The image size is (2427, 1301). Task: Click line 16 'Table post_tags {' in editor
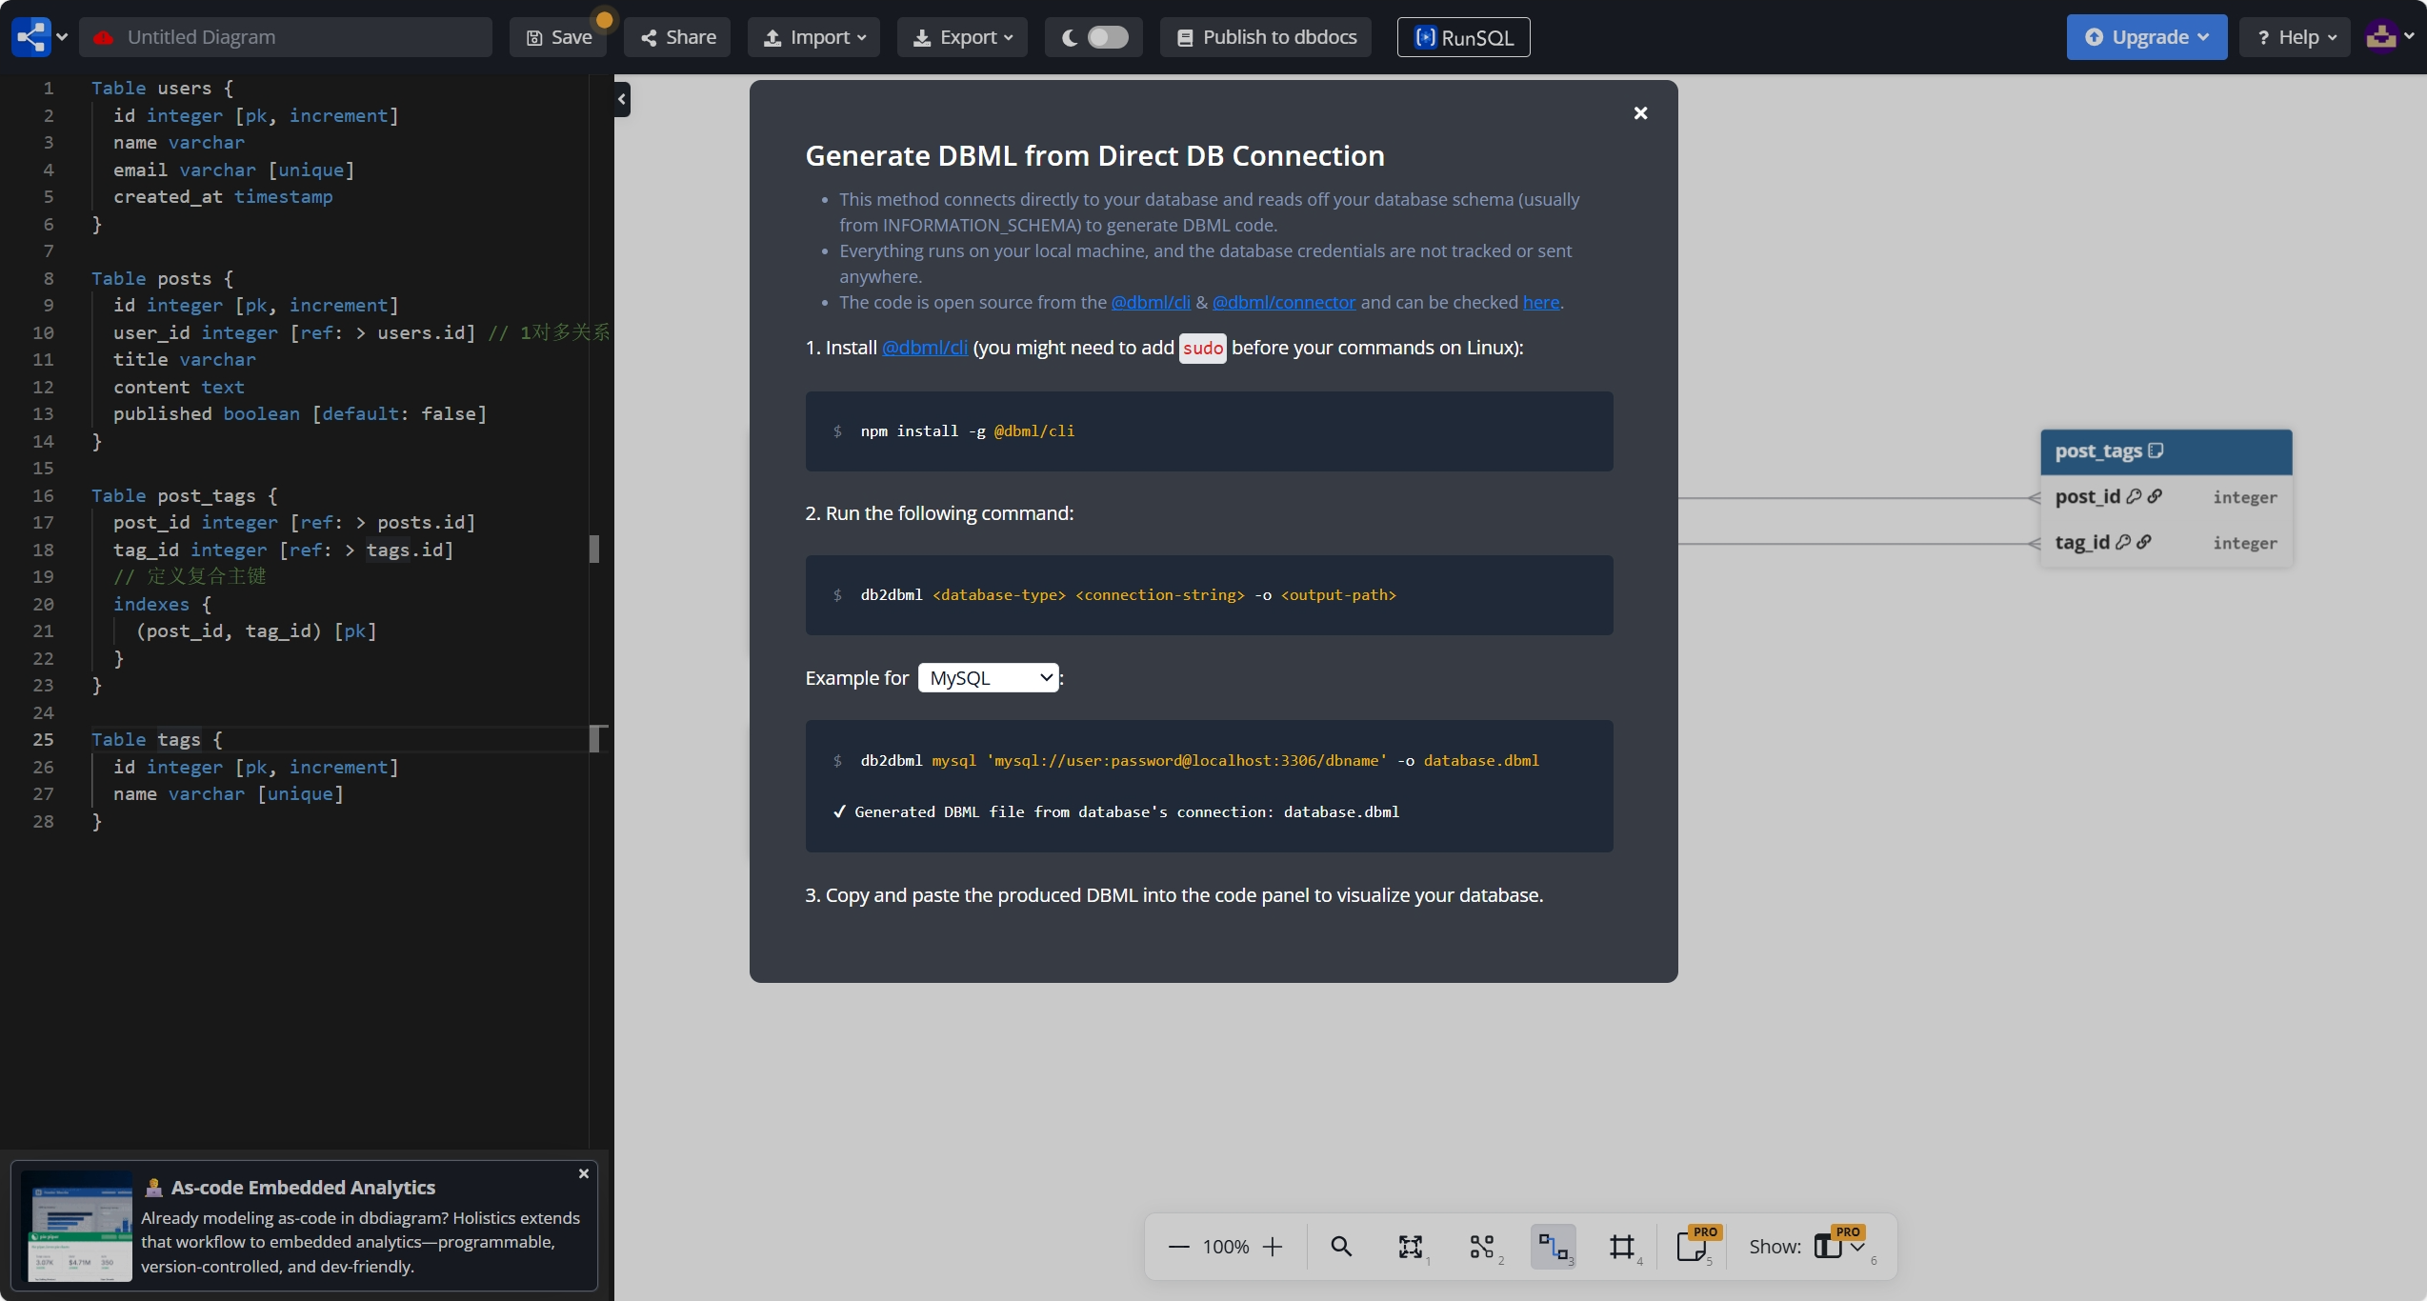point(184,495)
